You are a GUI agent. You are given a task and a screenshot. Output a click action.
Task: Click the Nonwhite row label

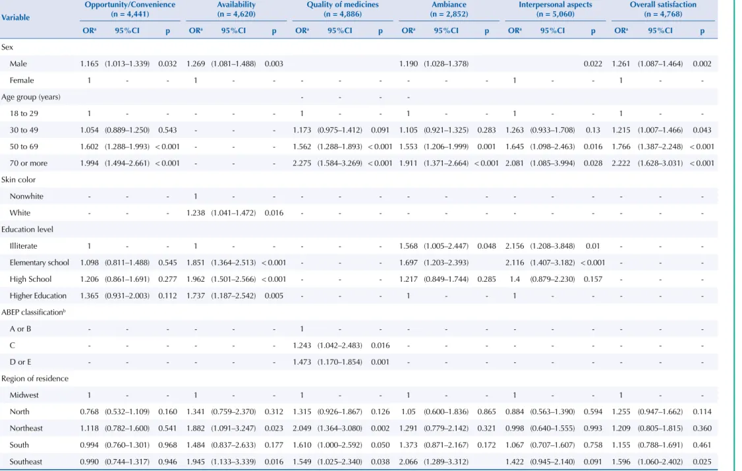coord(26,197)
